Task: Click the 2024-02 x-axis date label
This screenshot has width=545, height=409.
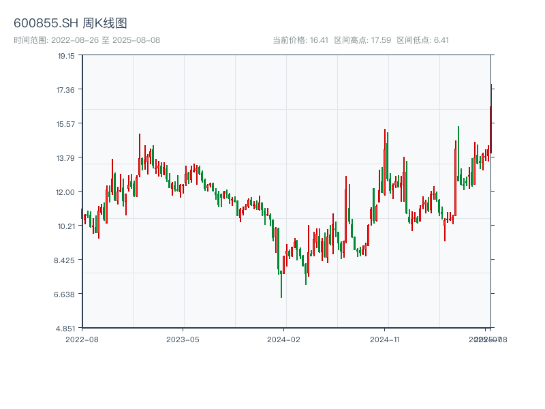Action: click(284, 339)
